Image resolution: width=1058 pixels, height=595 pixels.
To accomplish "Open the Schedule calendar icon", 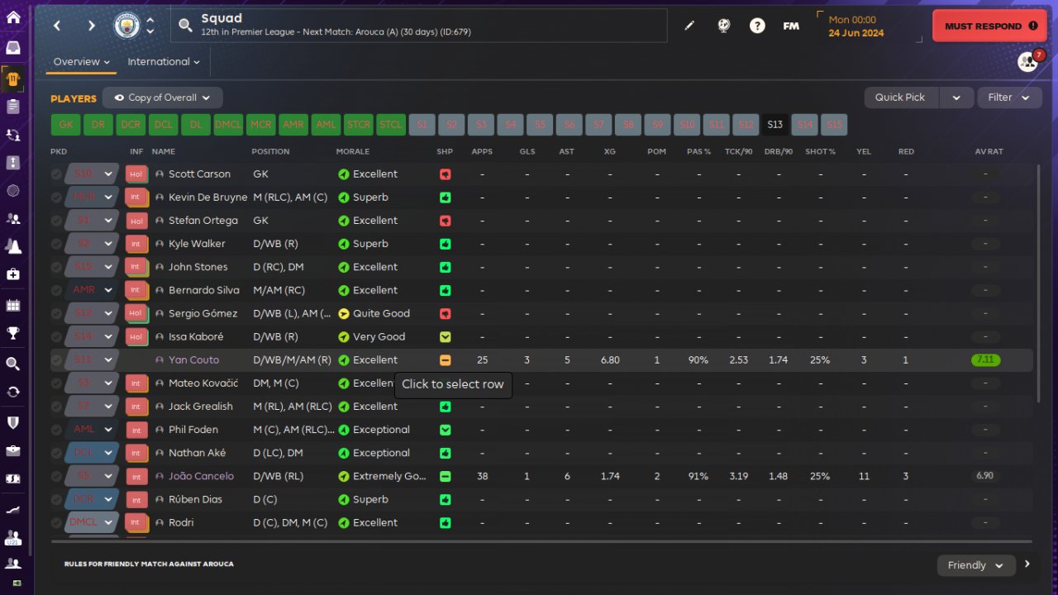I will 13,306.
